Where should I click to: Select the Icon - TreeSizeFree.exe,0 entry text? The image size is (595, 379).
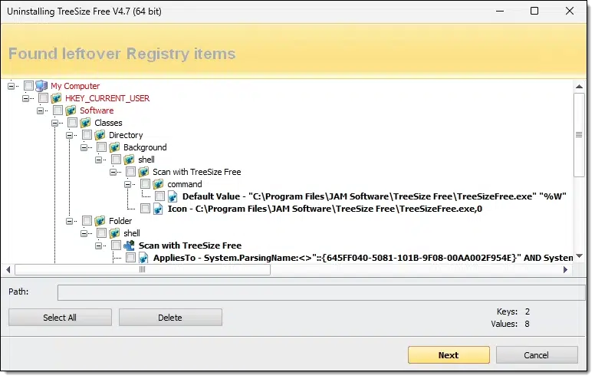pyautogui.click(x=325, y=209)
